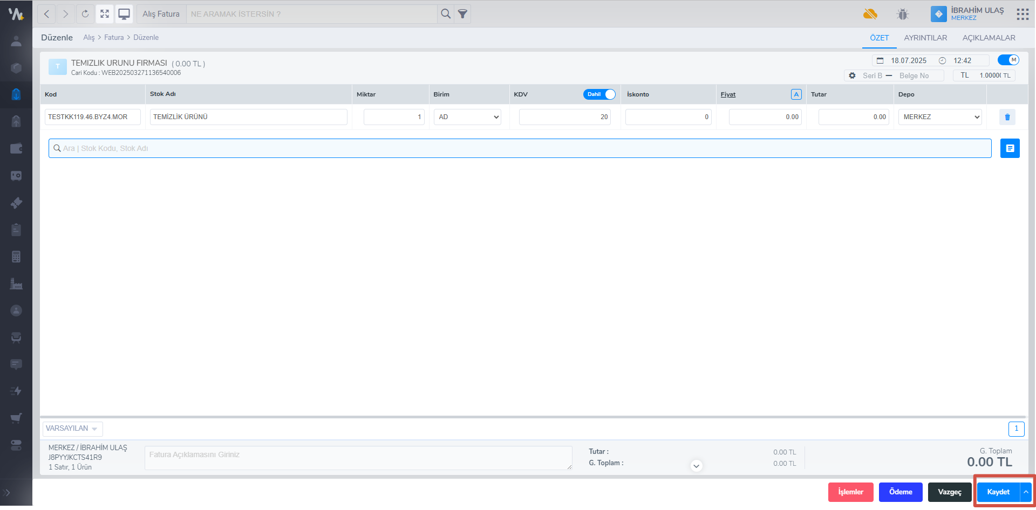Switch to AÇIKLAMALAR tab

(989, 38)
